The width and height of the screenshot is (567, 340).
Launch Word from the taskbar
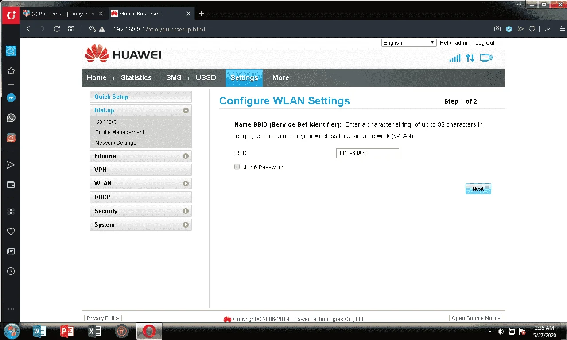tap(39, 331)
